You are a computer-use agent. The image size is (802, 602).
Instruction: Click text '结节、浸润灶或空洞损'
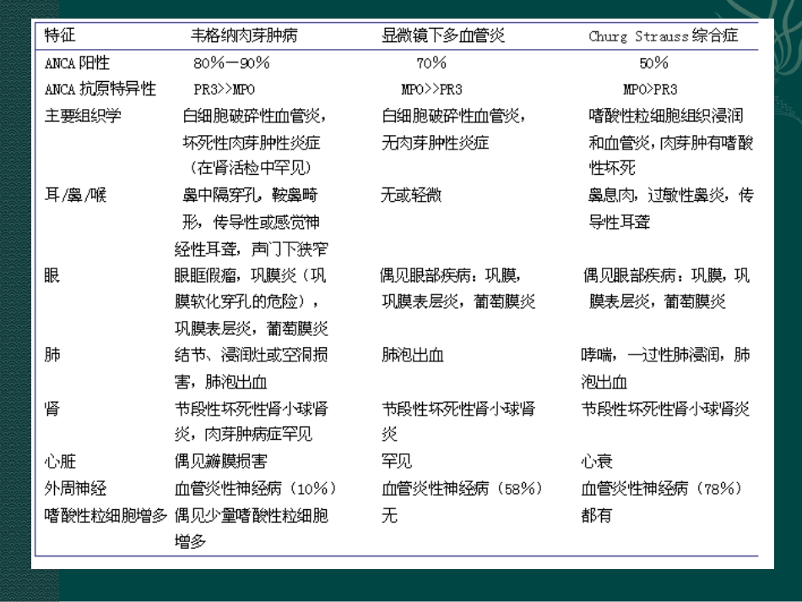251,355
